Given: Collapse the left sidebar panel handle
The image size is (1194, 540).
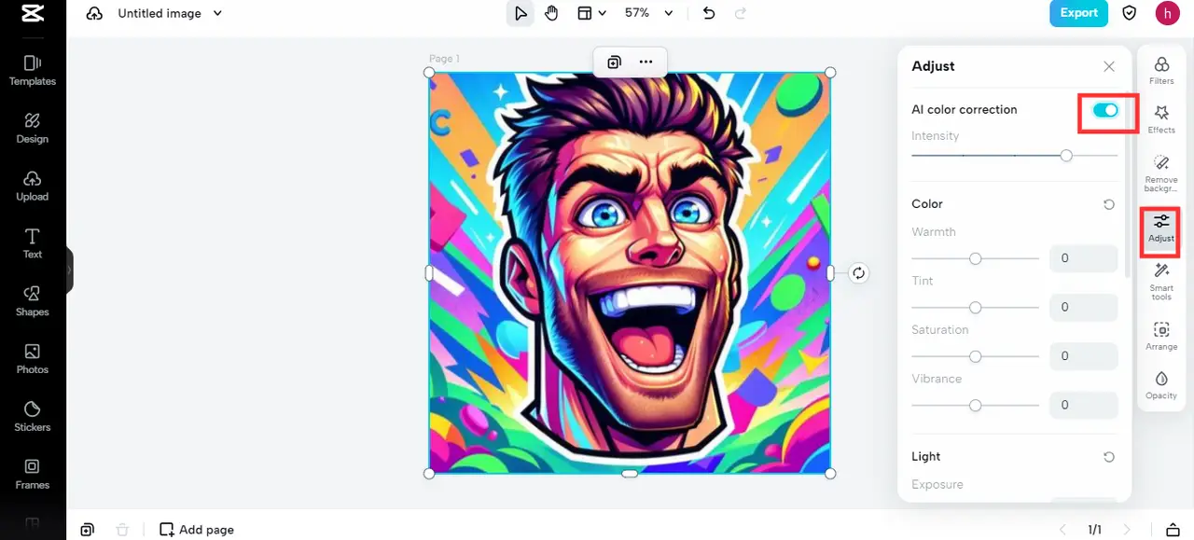Looking at the screenshot, I should (69, 270).
